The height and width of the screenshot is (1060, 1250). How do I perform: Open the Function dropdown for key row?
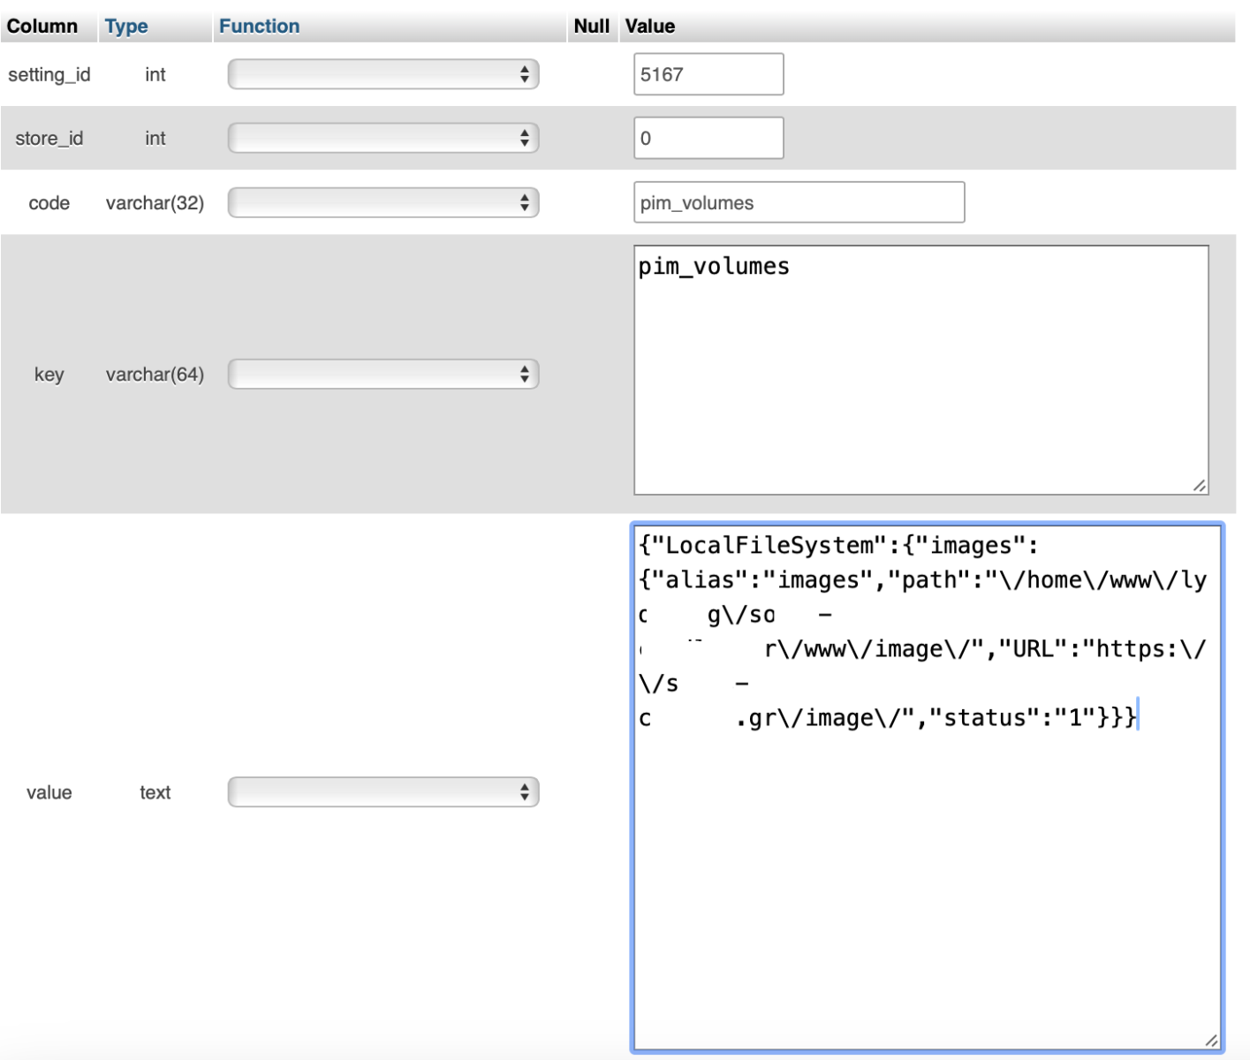pyautogui.click(x=383, y=375)
